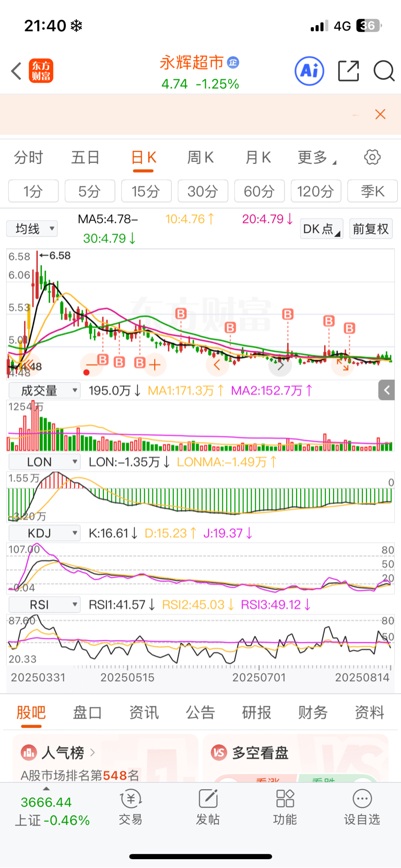401x868 pixels.
Task: Switch to 分时 chart tab
Action: (x=28, y=157)
